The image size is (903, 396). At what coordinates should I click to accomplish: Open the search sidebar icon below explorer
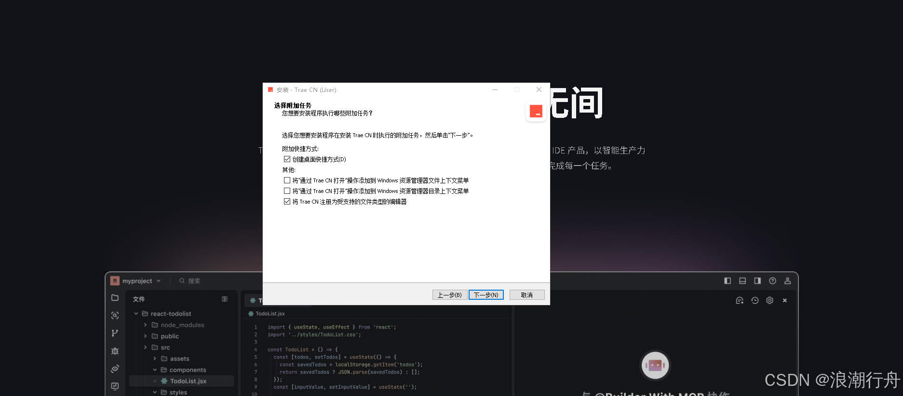115,316
